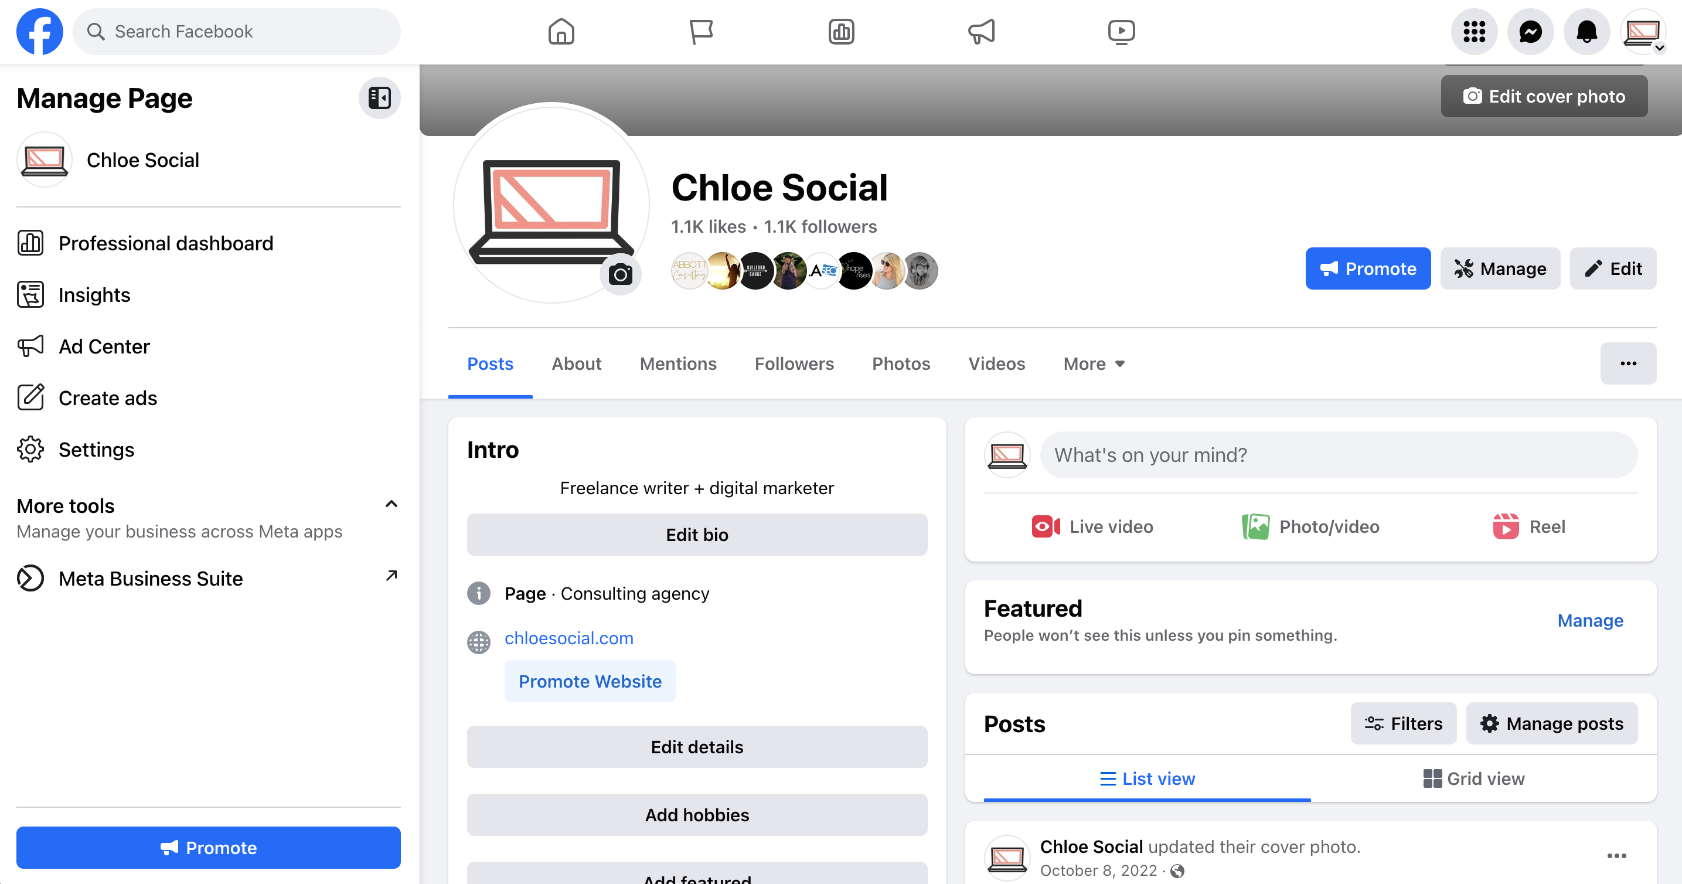The height and width of the screenshot is (884, 1682).
Task: Click the Meta Business Suite icon
Action: pyautogui.click(x=30, y=578)
